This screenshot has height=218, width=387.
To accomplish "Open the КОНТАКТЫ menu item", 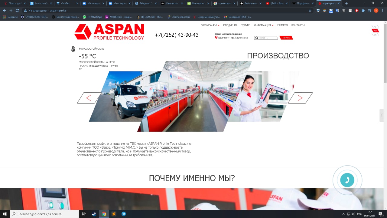I will pos(298,25).
